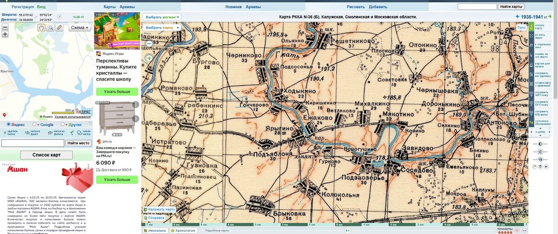This screenshot has width=558, height=234.
Task: Click 'Несколько' button at bottom
Action: point(155,230)
